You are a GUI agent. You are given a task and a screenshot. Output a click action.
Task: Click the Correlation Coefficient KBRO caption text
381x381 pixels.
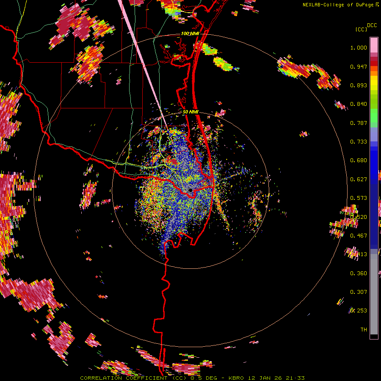(x=192, y=378)
